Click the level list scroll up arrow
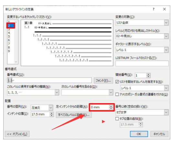The height and width of the screenshot is (141, 179). click(16, 22)
